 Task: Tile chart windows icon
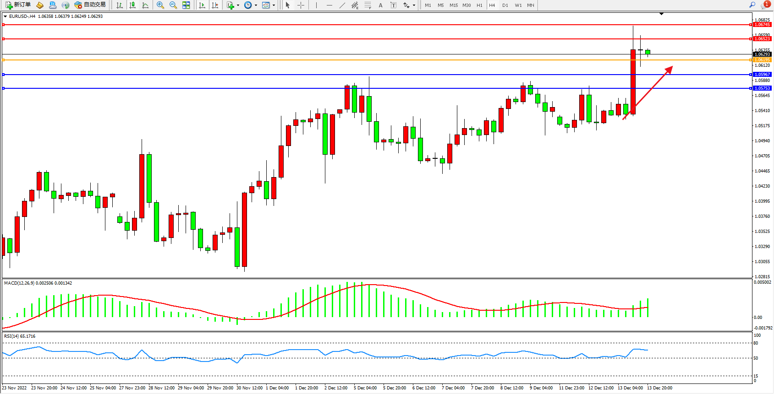click(x=186, y=5)
